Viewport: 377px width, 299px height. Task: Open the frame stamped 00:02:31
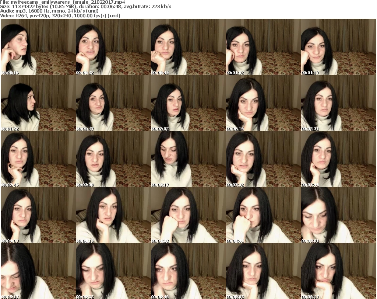339,103
